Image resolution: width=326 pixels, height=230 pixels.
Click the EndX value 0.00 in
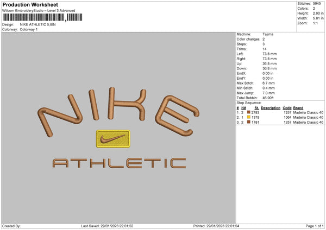pyautogui.click(x=268, y=73)
